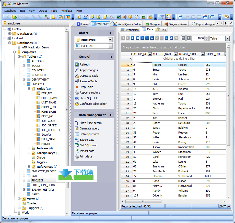The height and width of the screenshot is (223, 235).
Task: Click Duplicate Table action
Action: pyautogui.click(x=87, y=76)
